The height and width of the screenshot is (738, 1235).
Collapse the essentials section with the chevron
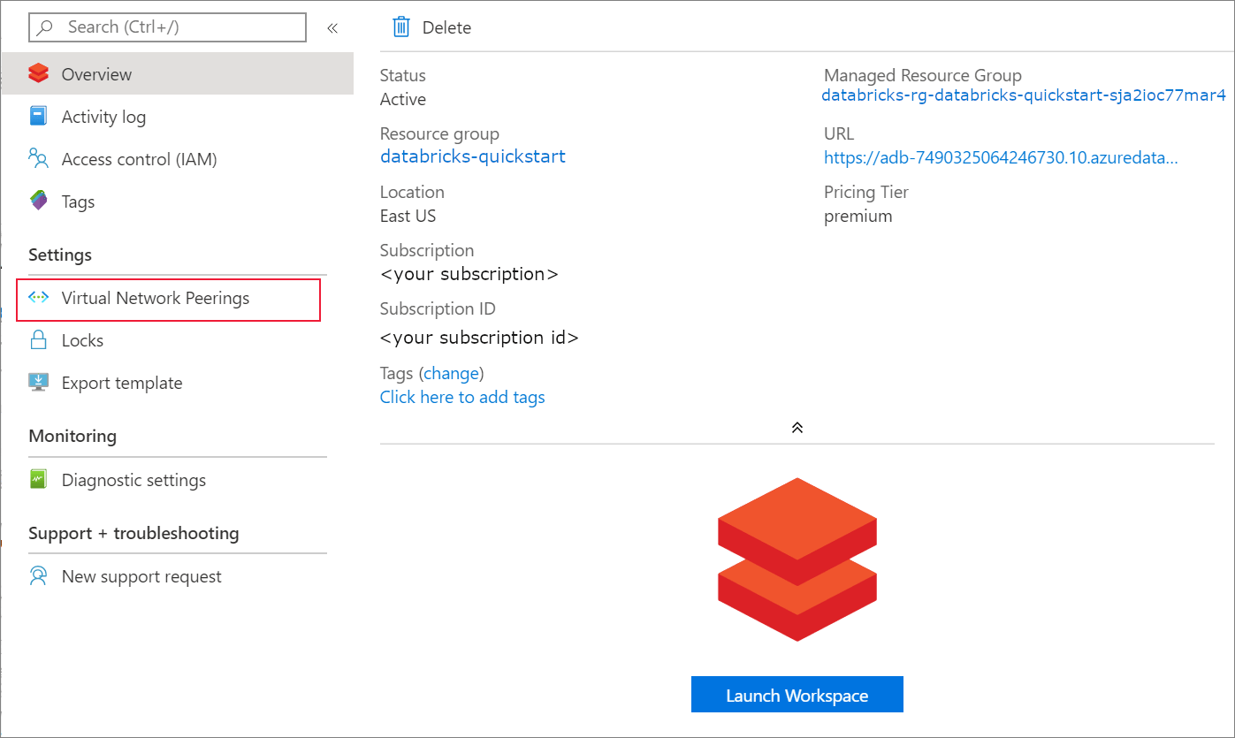click(x=797, y=427)
